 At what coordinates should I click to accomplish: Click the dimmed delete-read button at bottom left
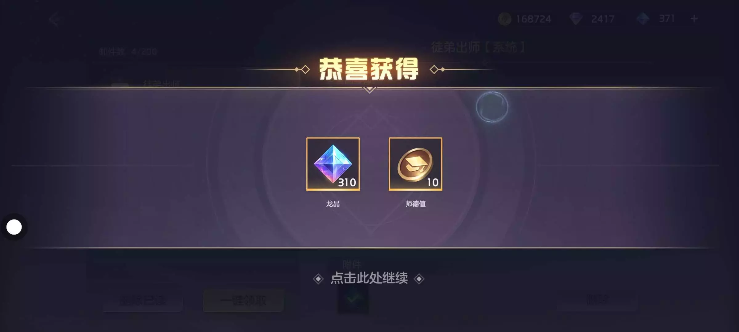coord(143,300)
